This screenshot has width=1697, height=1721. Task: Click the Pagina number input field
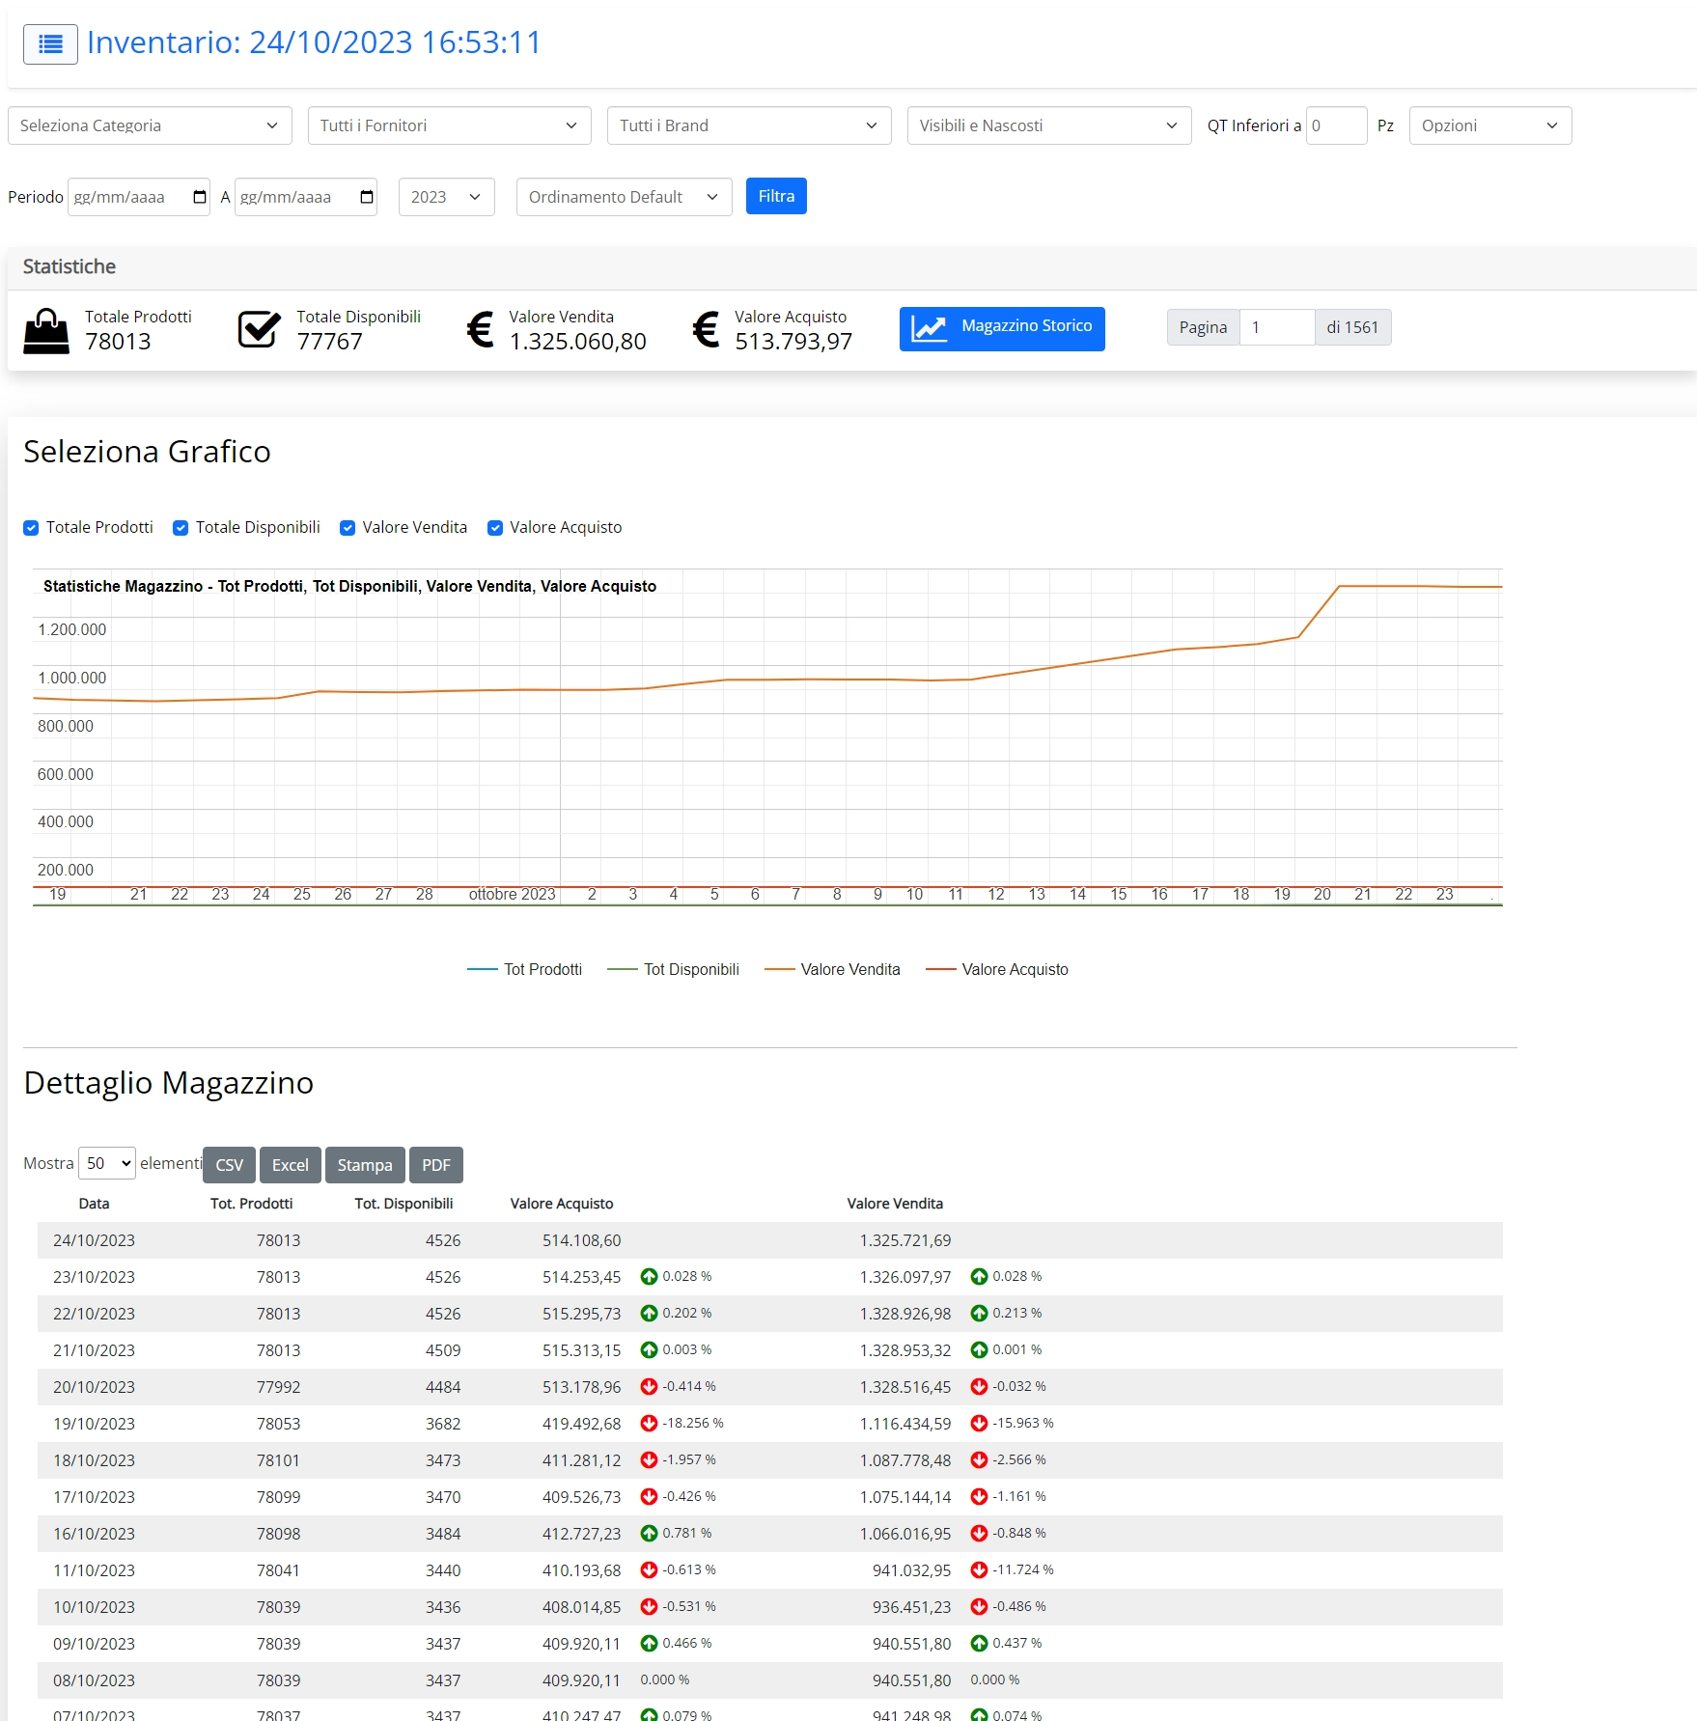[1276, 327]
